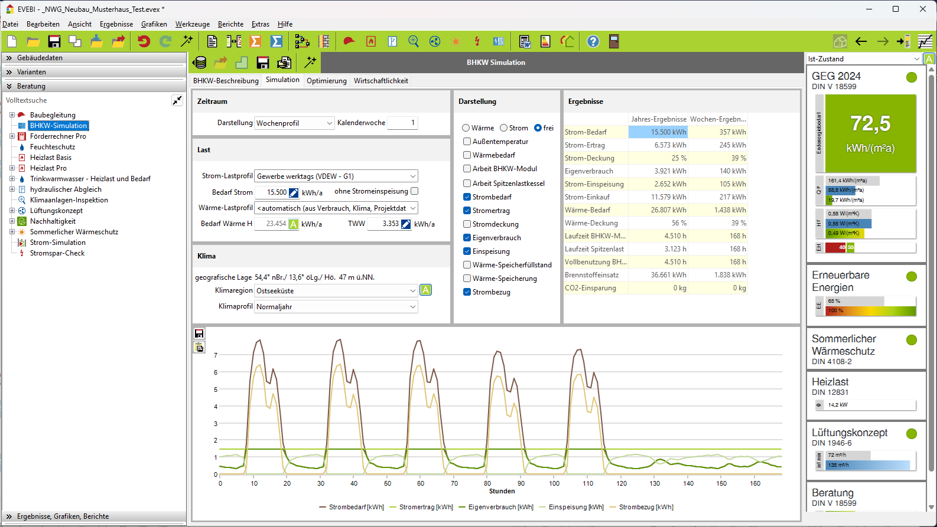Enable the Wärme-Speicherung checkbox
937x527 pixels.
[x=467, y=279]
